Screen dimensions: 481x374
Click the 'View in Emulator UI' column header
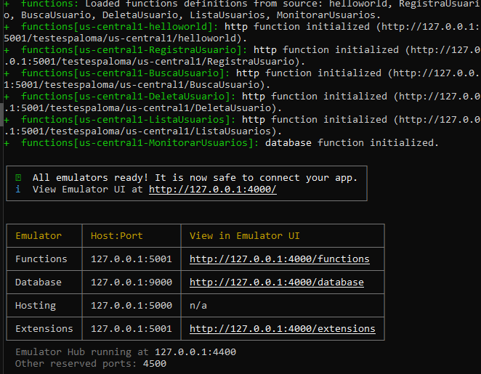click(x=244, y=236)
